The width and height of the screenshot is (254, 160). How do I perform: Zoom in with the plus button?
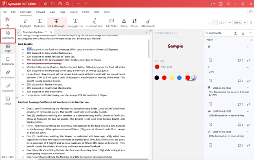(x=245, y=23)
